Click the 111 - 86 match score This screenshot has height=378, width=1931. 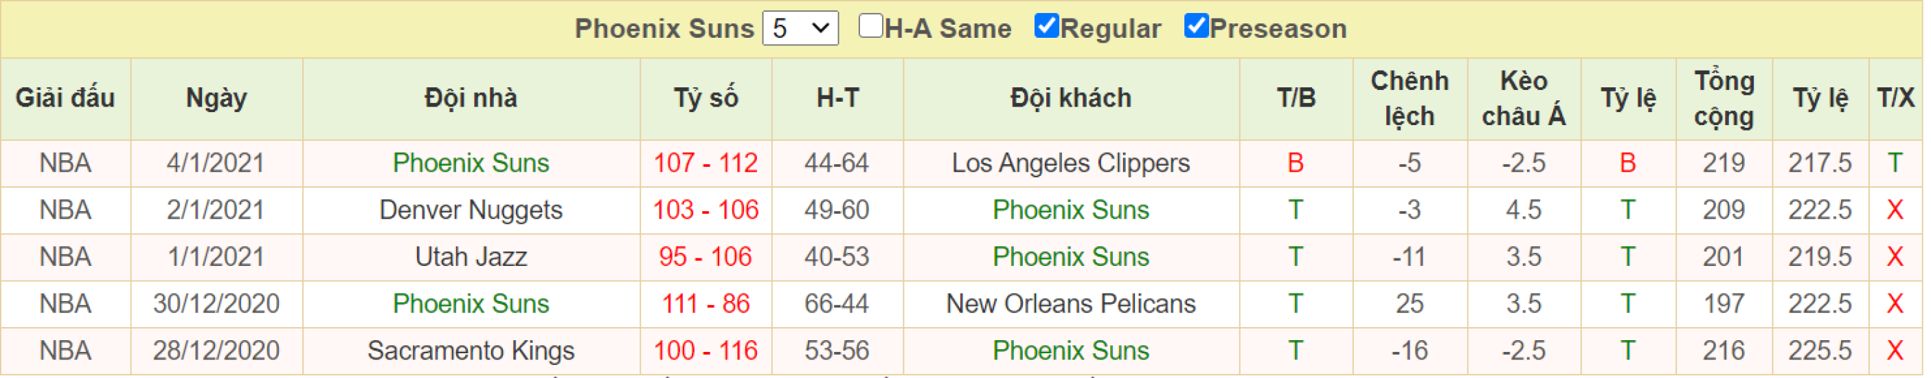point(705,304)
